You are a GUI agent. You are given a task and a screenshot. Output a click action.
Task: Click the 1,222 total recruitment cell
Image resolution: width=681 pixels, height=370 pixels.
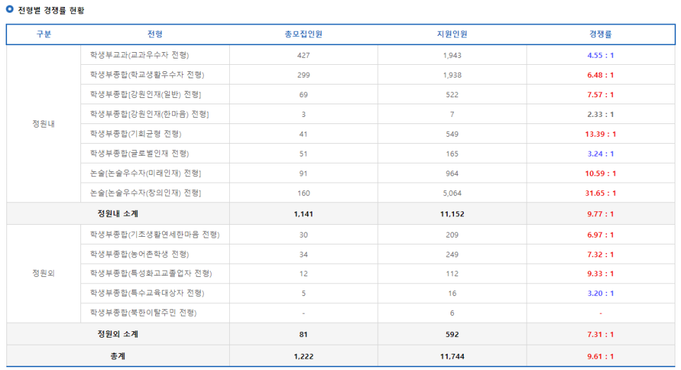pos(304,357)
